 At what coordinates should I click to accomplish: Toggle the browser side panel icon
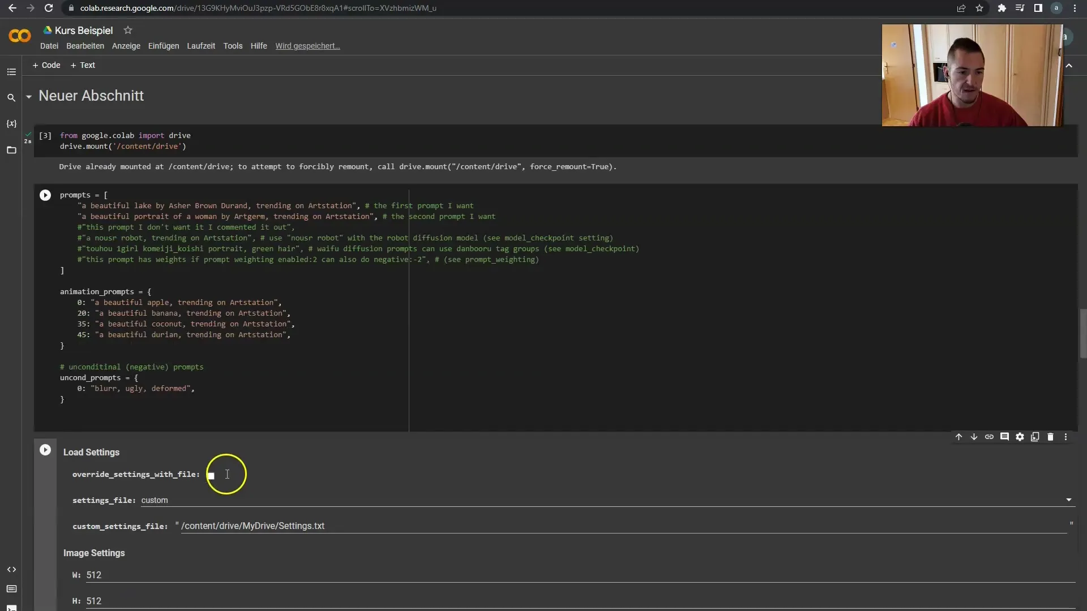tap(1038, 8)
